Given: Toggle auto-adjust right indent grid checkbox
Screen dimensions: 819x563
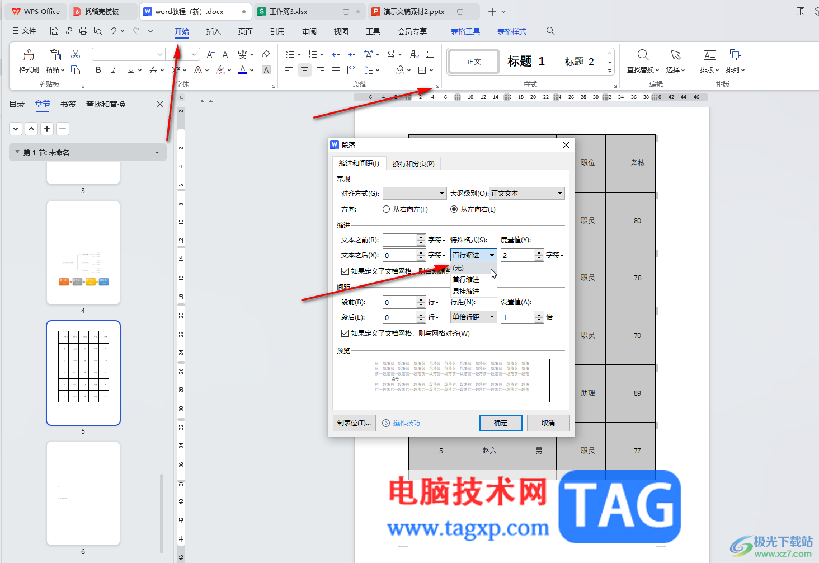Looking at the screenshot, I should (x=345, y=271).
